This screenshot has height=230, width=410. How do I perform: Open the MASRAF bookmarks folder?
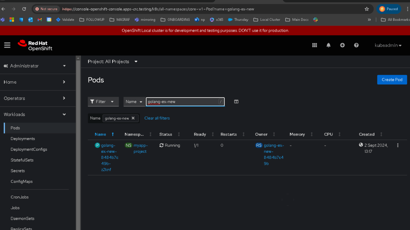click(x=119, y=20)
